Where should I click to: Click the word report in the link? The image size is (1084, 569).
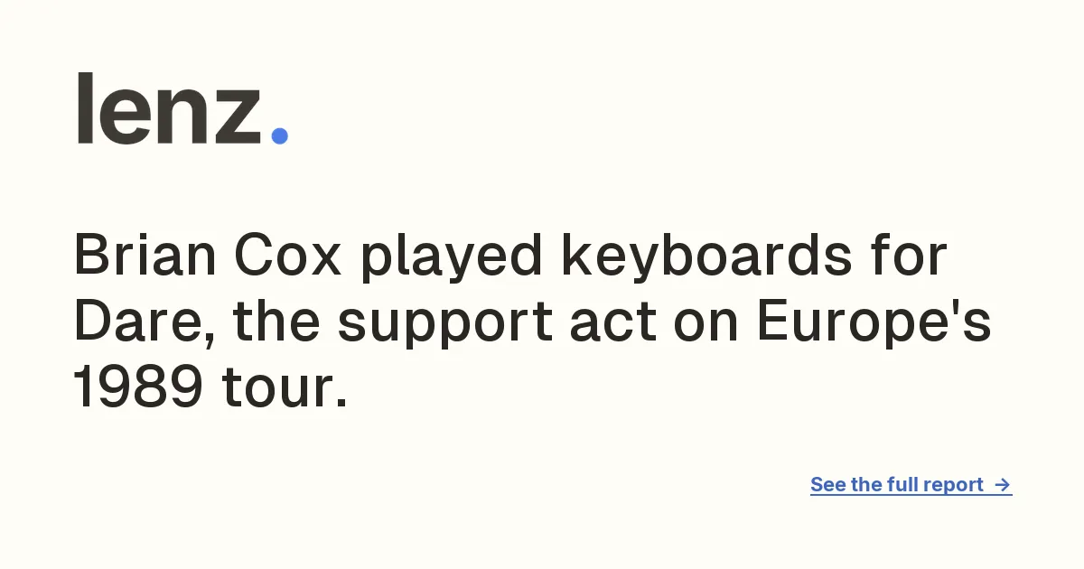pos(953,486)
